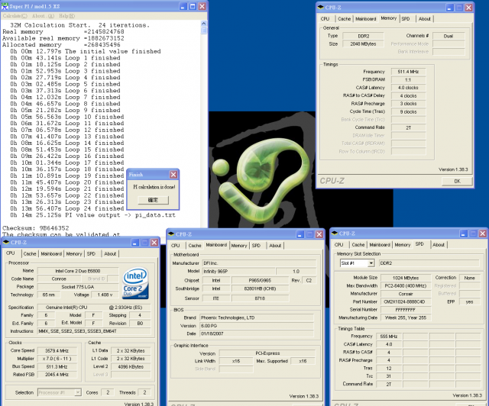Click the SPD Timings Table Frequency 555 MHz cell
489x406 pixels.
[x=389, y=337]
